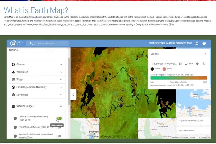Toggle Landsat Greenest Pixel Yearly layer
The height and width of the screenshot is (144, 216).
59,118
